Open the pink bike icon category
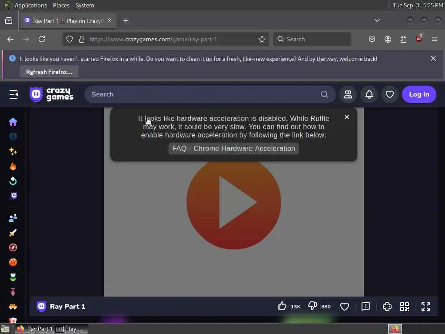 [13, 292]
